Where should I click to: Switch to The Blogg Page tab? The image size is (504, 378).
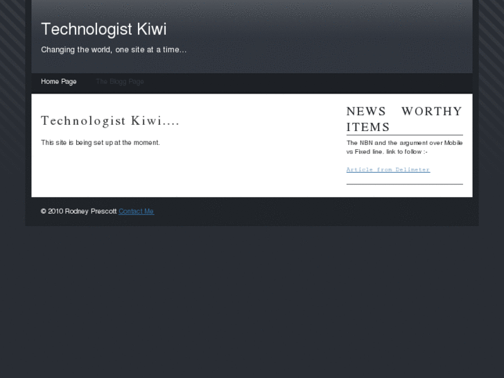pos(120,82)
